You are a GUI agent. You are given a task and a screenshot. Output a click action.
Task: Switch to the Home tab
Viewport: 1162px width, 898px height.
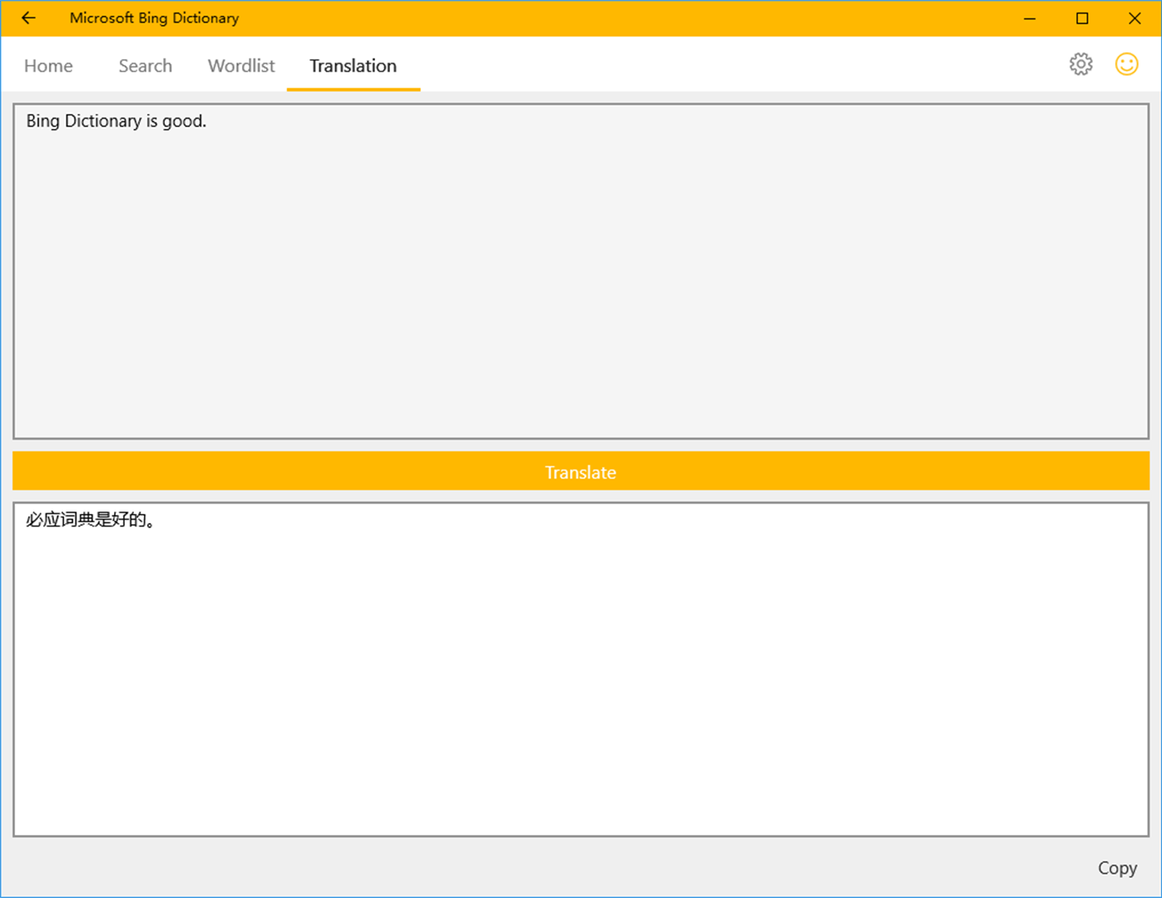click(x=47, y=66)
